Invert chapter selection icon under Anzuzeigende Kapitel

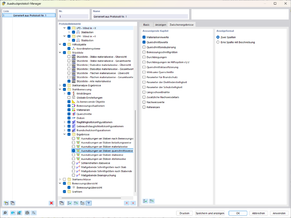tap(152, 201)
